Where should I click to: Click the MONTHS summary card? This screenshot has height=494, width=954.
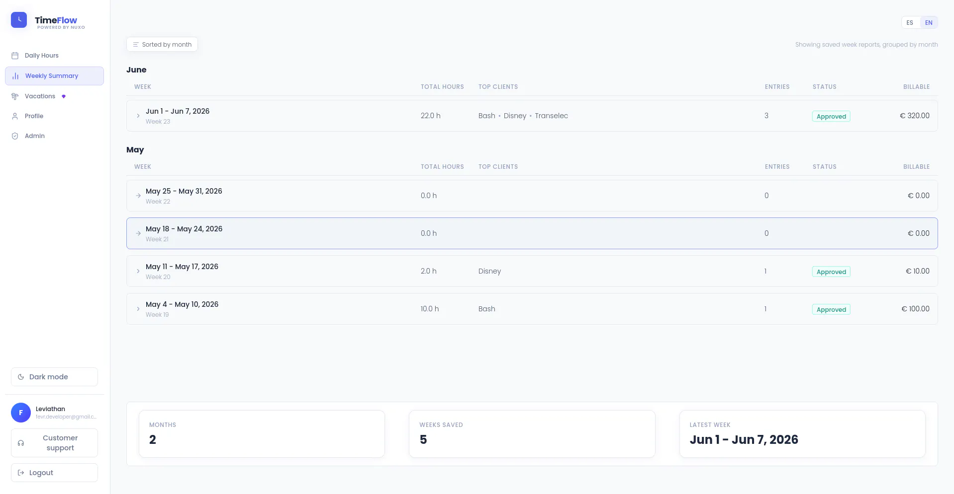(x=262, y=434)
